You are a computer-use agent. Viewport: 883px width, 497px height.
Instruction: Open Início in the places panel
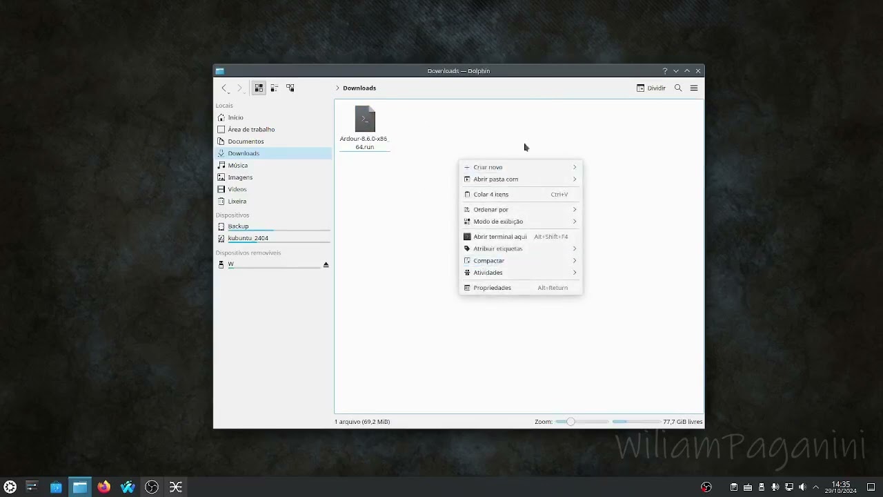(x=273, y=117)
